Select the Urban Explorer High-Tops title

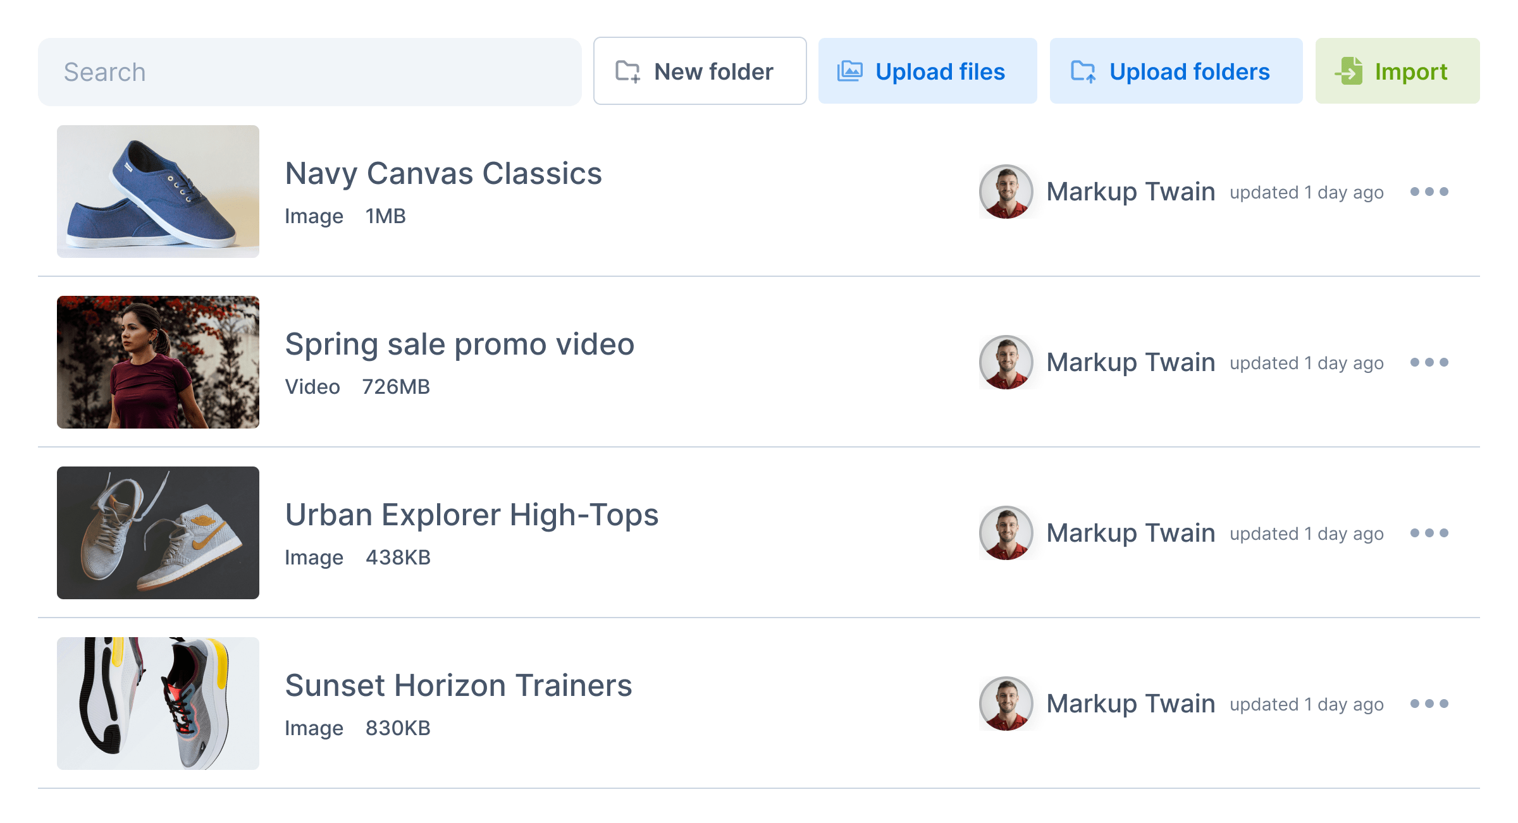point(472,515)
